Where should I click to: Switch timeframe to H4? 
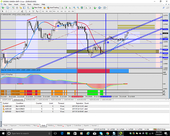[x=61, y=11]
